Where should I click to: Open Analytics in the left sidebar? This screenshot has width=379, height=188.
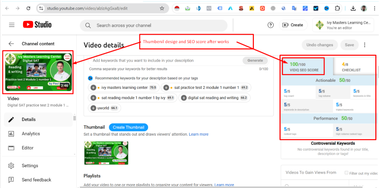(x=31, y=134)
